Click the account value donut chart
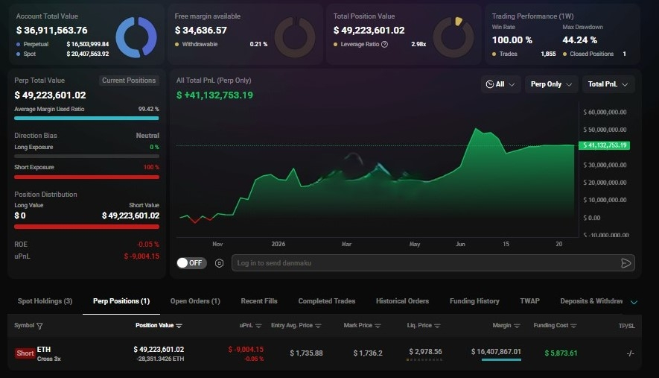This screenshot has width=659, height=378. pyautogui.click(x=136, y=37)
